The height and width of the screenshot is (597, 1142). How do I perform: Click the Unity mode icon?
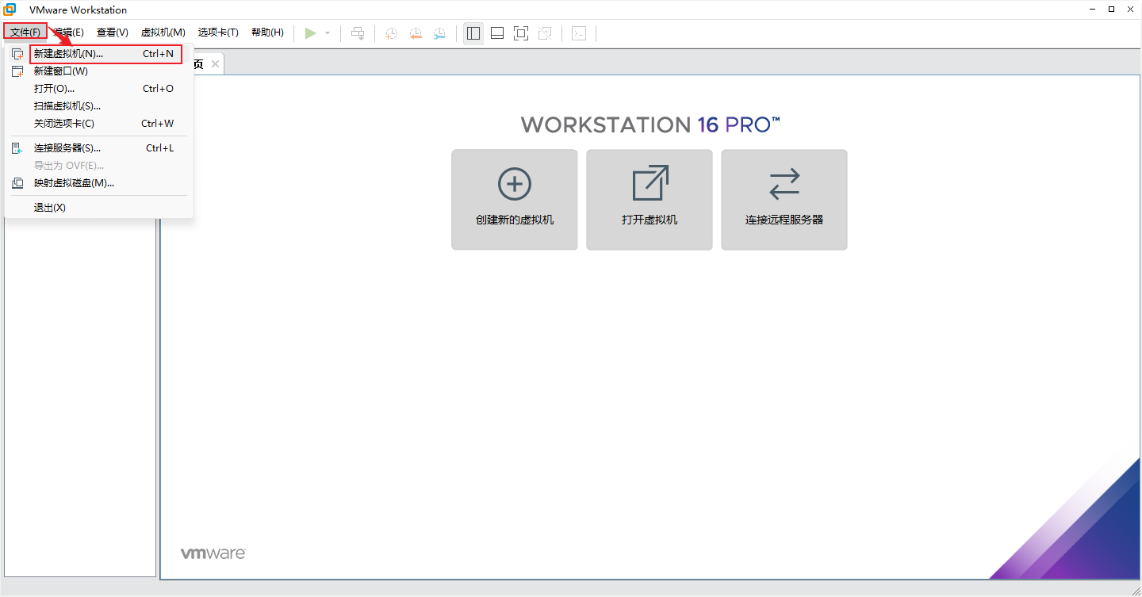[x=545, y=33]
